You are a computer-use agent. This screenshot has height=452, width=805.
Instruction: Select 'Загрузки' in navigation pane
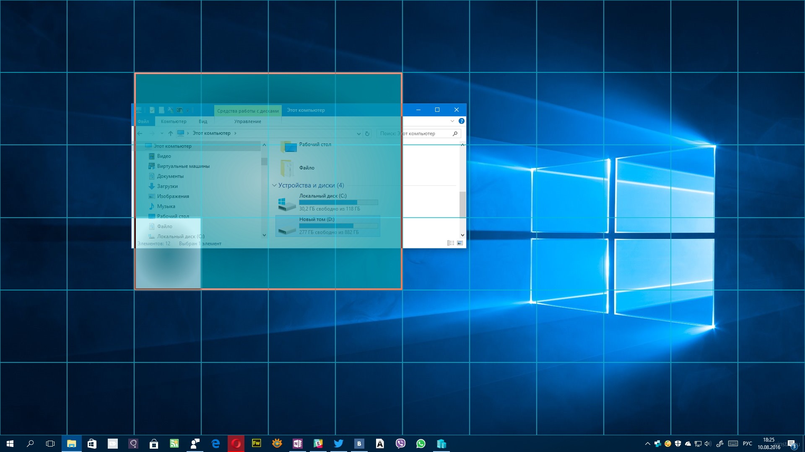click(167, 186)
